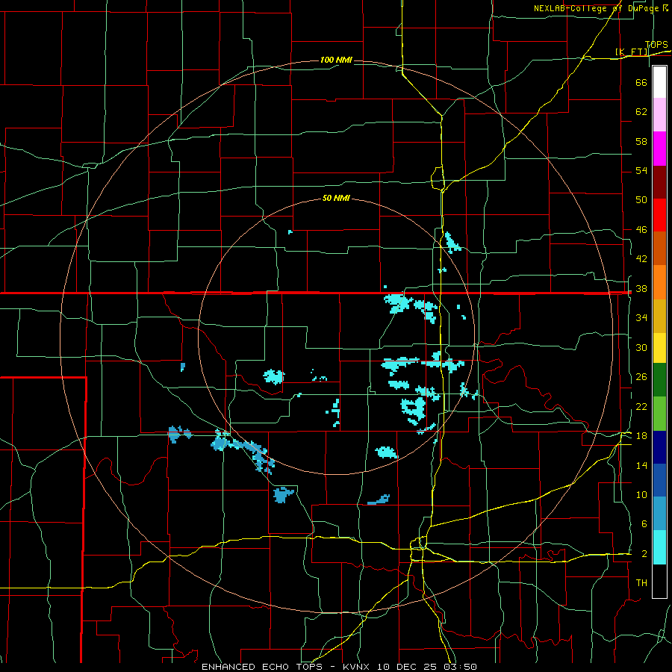Screen dimensions: 672x672
Task: Click the legend value "10"
Action: coord(641,495)
